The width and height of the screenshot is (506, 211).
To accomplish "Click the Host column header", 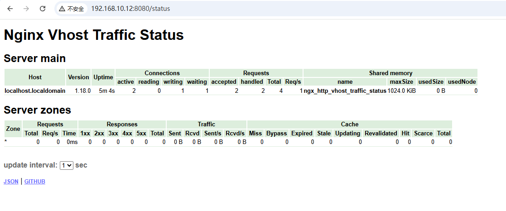I will 35,77.
